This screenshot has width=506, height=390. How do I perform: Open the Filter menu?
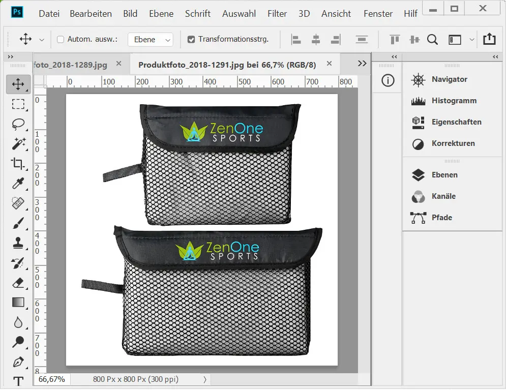coord(277,14)
